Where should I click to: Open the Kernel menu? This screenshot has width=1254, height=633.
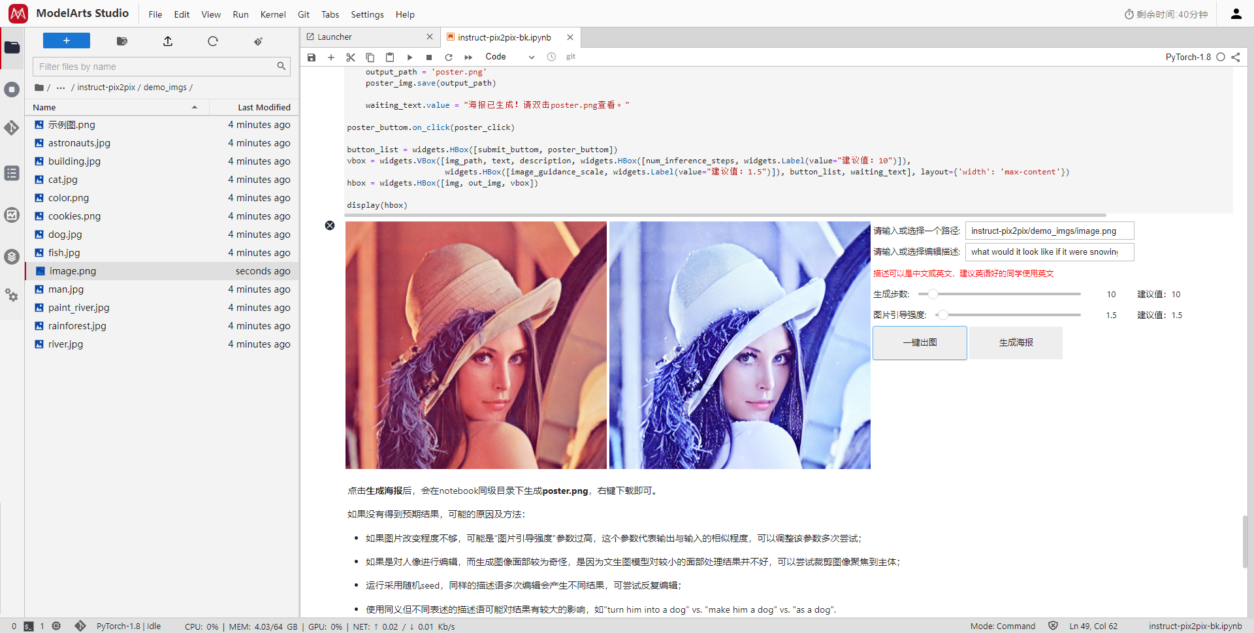(x=273, y=14)
